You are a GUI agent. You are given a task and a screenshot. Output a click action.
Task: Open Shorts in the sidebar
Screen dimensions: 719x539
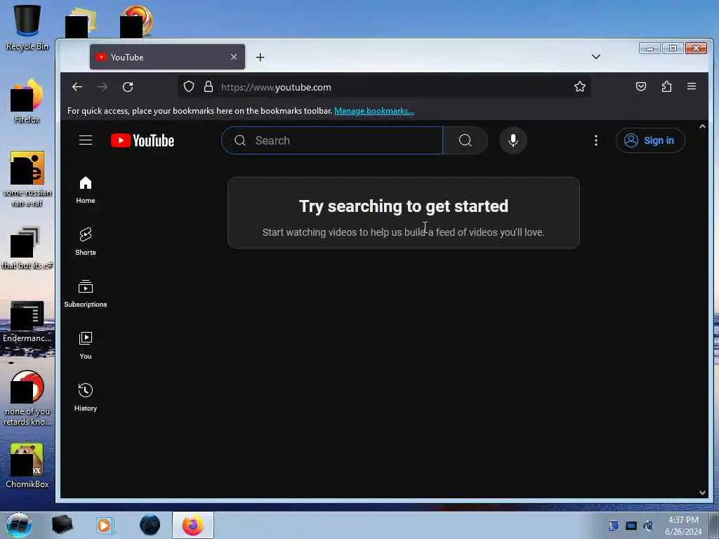tap(86, 241)
